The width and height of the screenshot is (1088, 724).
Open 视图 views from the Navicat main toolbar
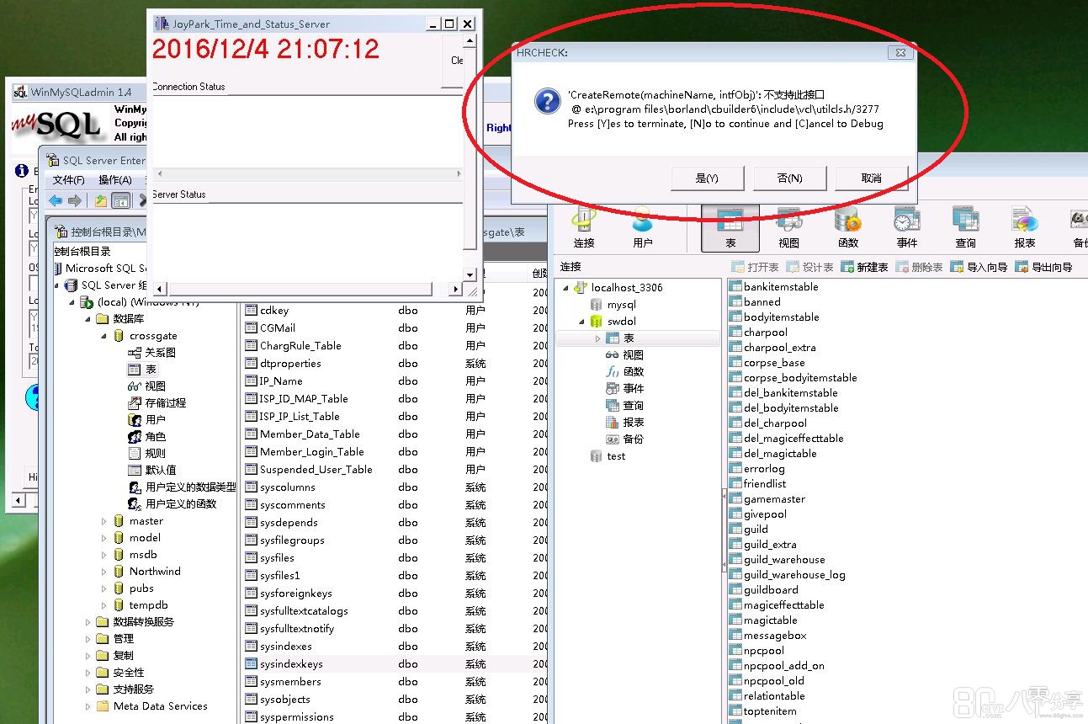click(789, 228)
